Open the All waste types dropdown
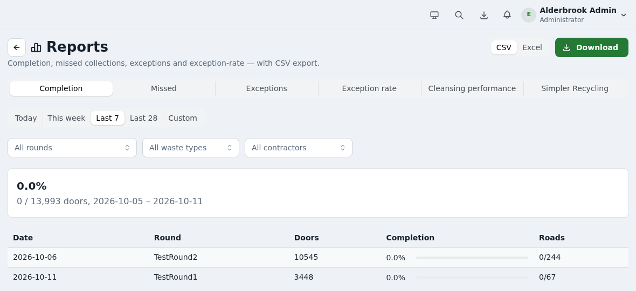The image size is (636, 291). [x=191, y=148]
